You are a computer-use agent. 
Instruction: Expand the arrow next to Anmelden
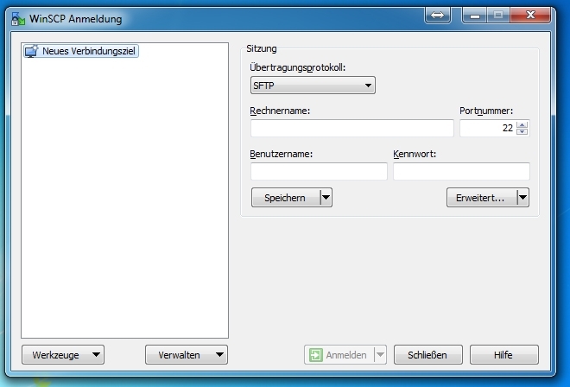(x=379, y=355)
